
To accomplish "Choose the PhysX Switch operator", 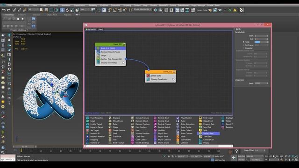I will click(186, 118).
